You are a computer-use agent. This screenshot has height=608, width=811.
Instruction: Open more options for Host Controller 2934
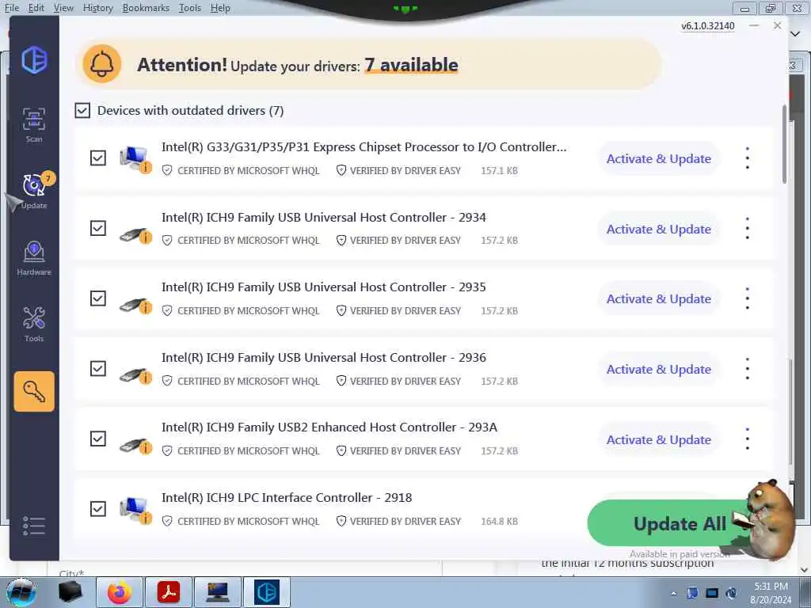[748, 229]
